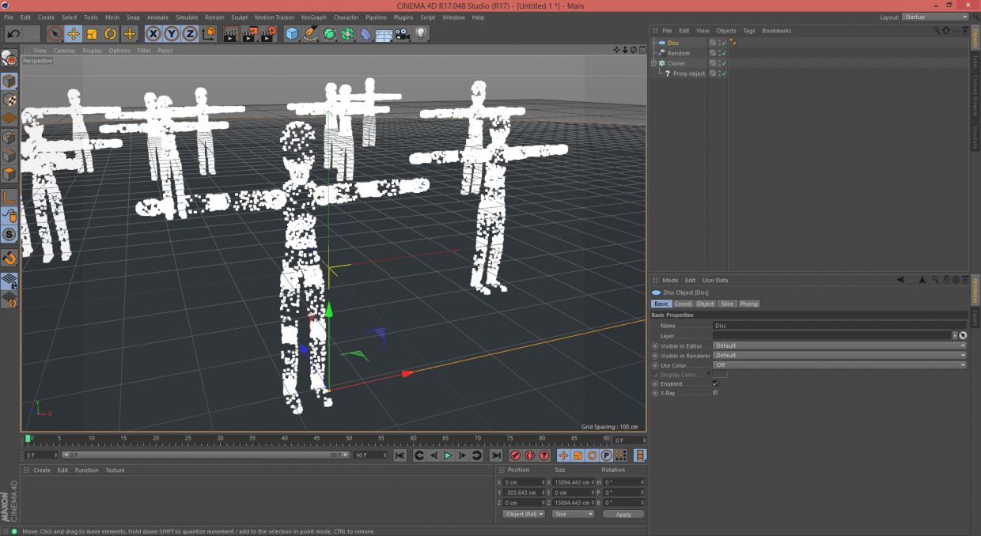Open the Size mode dropdown

[572, 514]
